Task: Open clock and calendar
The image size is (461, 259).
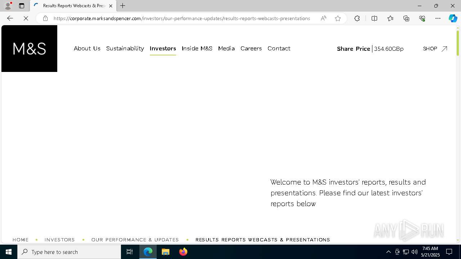Action: point(430,252)
